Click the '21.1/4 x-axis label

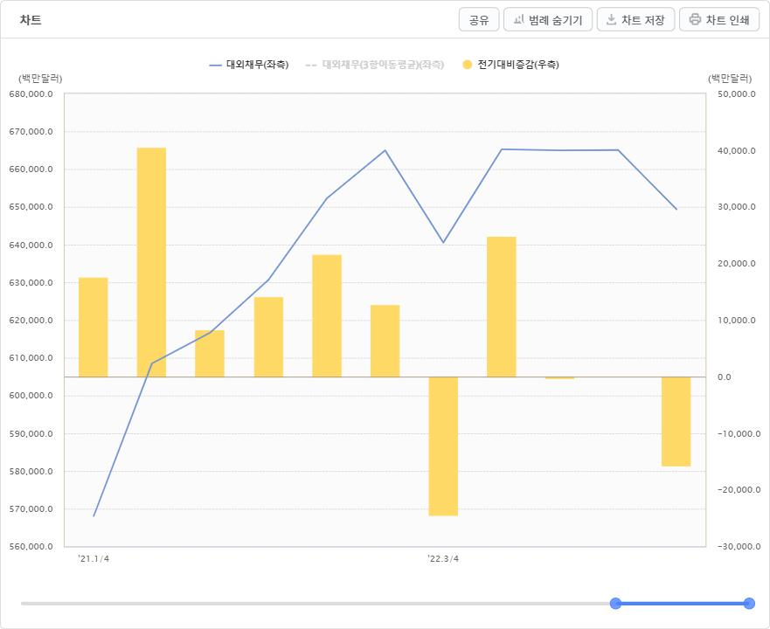(94, 559)
